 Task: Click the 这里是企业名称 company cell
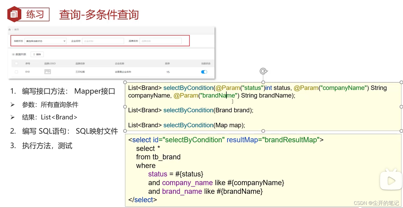pyautogui.click(x=123, y=72)
